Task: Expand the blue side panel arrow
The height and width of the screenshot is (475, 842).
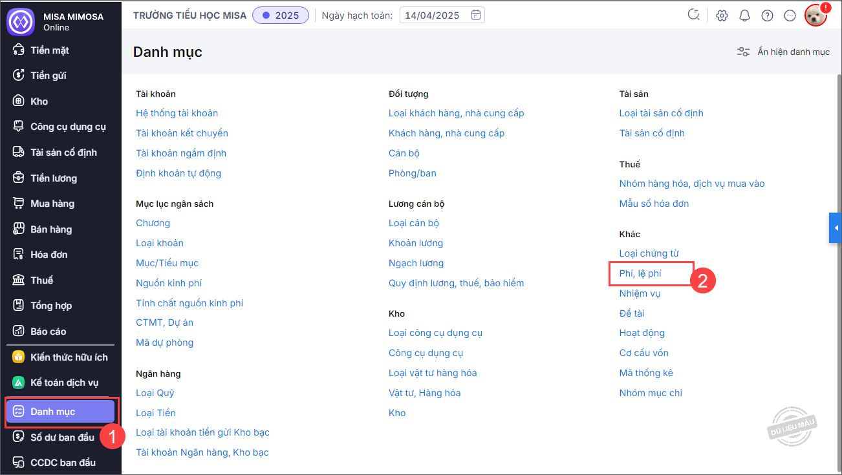Action: [836, 228]
